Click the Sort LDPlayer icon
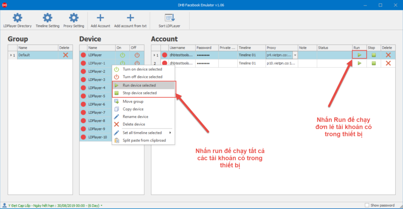 click(170, 18)
